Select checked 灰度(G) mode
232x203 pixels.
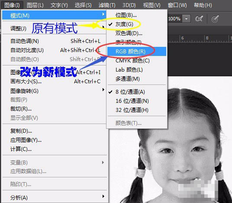(x=137, y=24)
